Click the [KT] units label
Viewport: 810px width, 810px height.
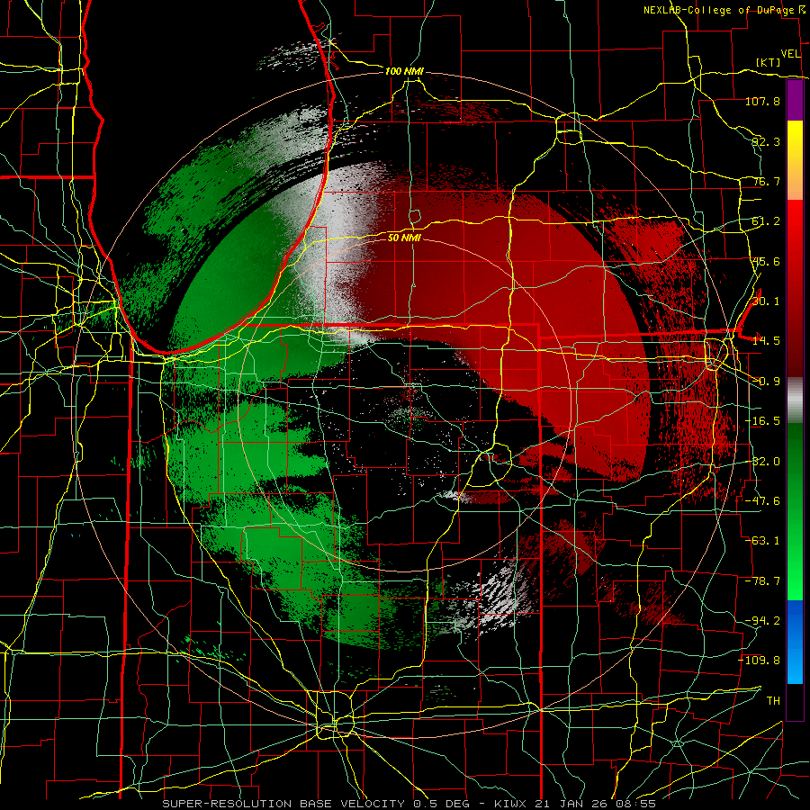769,62
